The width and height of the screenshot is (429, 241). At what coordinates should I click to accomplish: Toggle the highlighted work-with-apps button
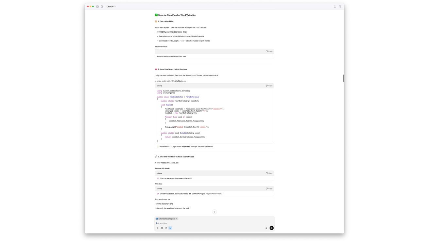170,228
